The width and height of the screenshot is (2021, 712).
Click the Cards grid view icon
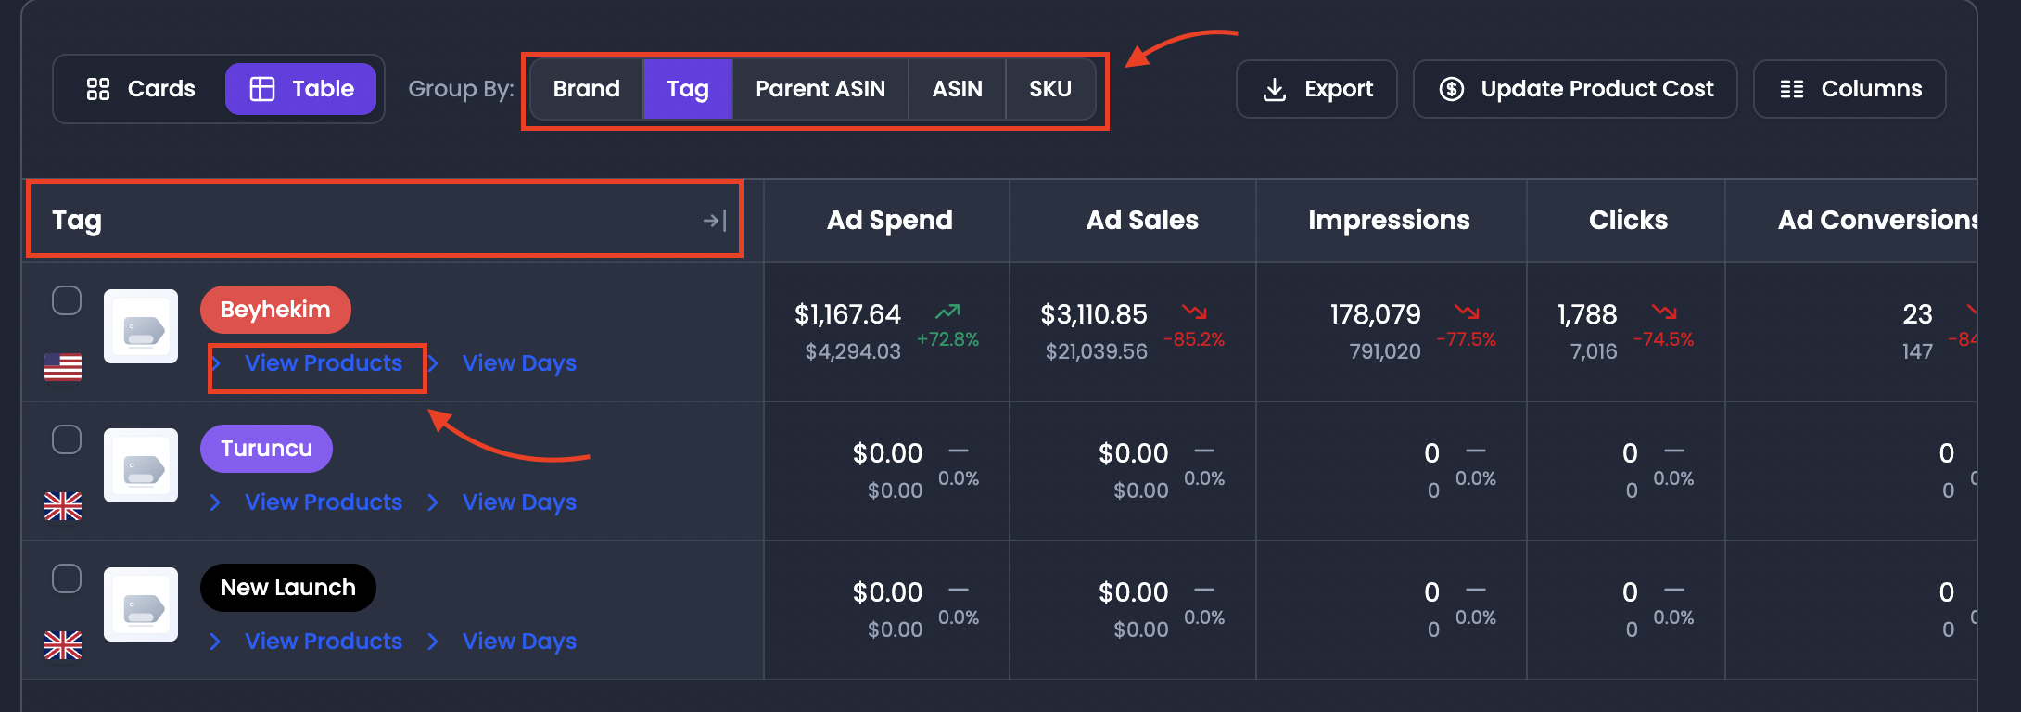point(98,89)
